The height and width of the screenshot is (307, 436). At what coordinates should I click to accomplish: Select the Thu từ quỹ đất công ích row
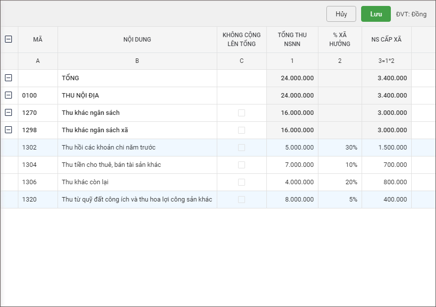(137, 200)
